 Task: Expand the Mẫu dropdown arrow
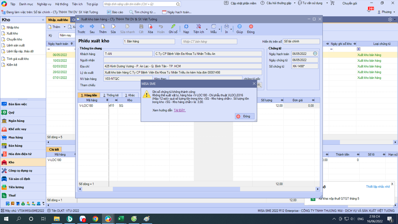point(220,30)
